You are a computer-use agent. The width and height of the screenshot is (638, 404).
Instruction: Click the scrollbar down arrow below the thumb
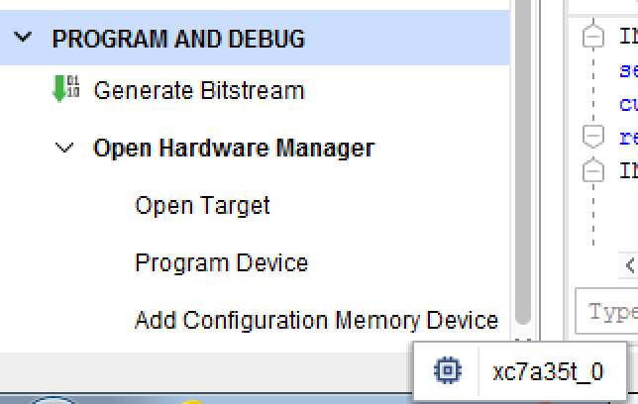click(523, 339)
